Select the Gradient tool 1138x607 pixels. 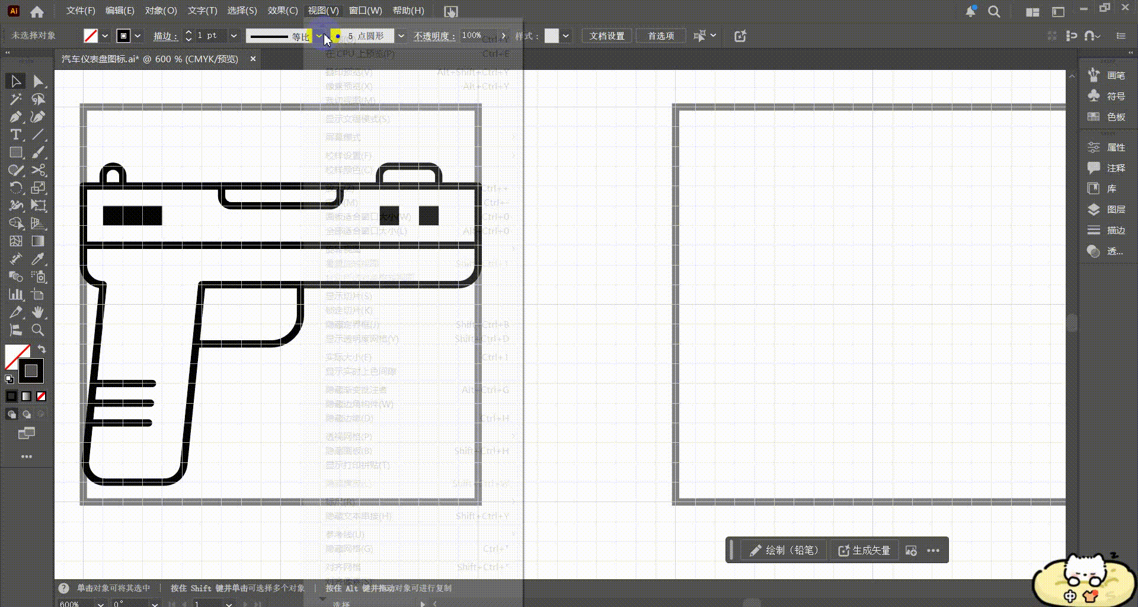(38, 241)
